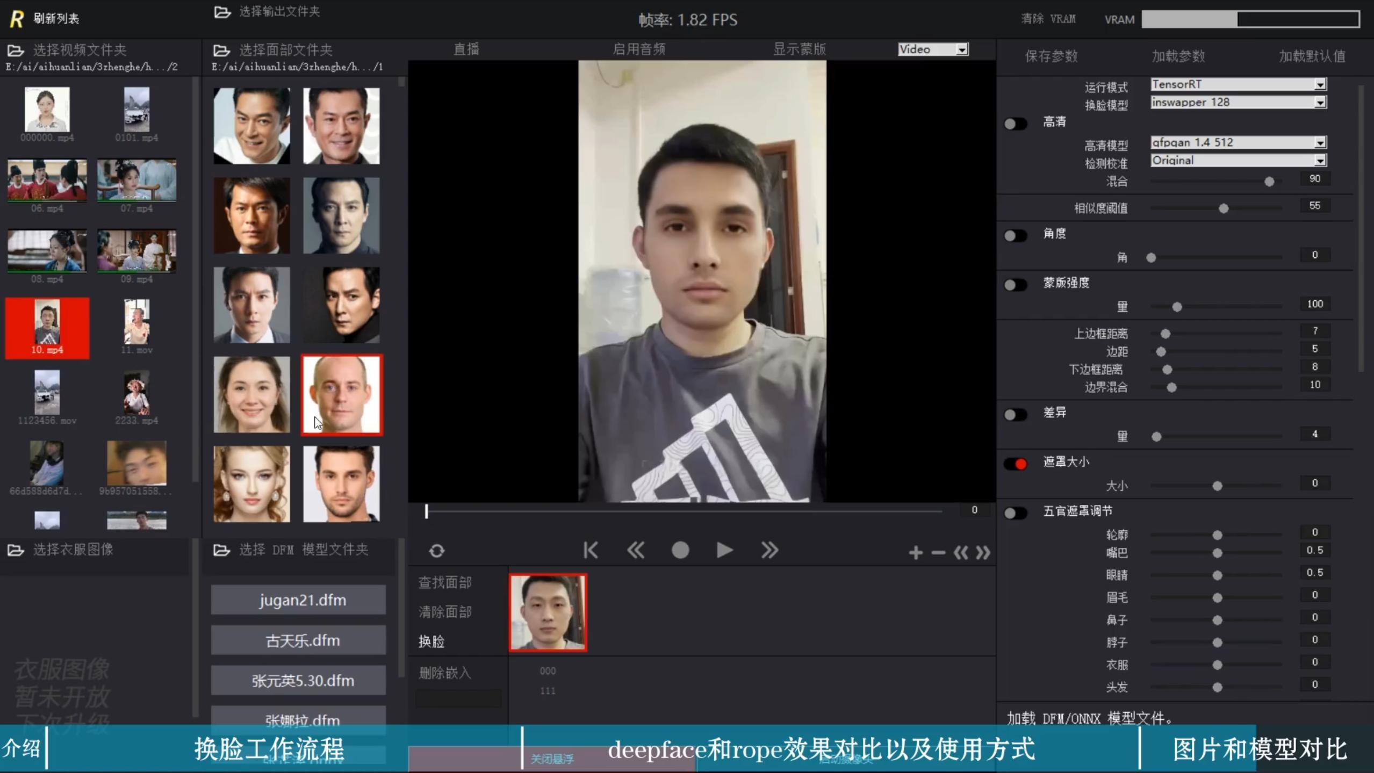Open folder icon for 选择输出文件夹

click(222, 12)
